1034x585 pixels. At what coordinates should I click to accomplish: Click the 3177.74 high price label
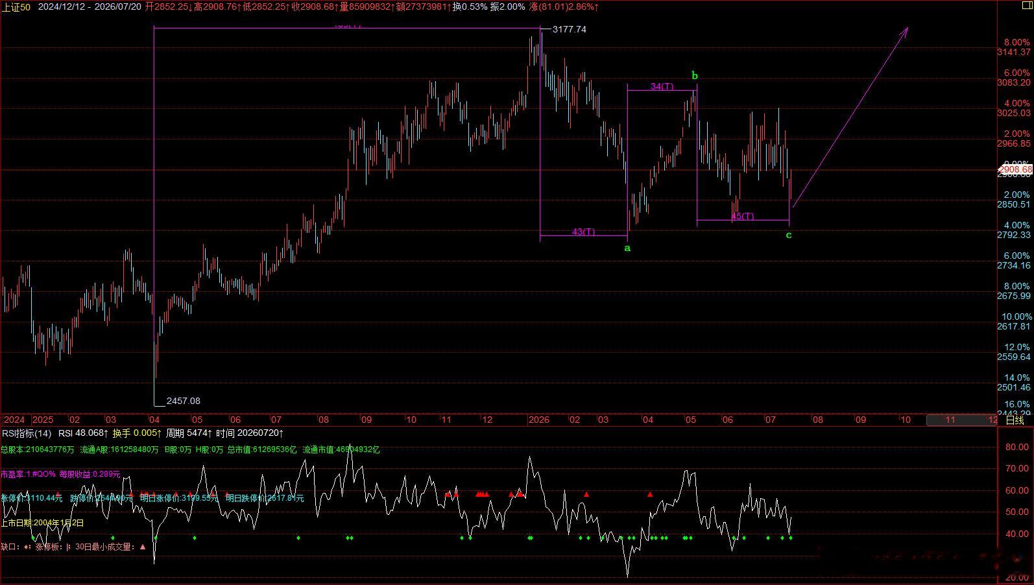click(x=570, y=29)
